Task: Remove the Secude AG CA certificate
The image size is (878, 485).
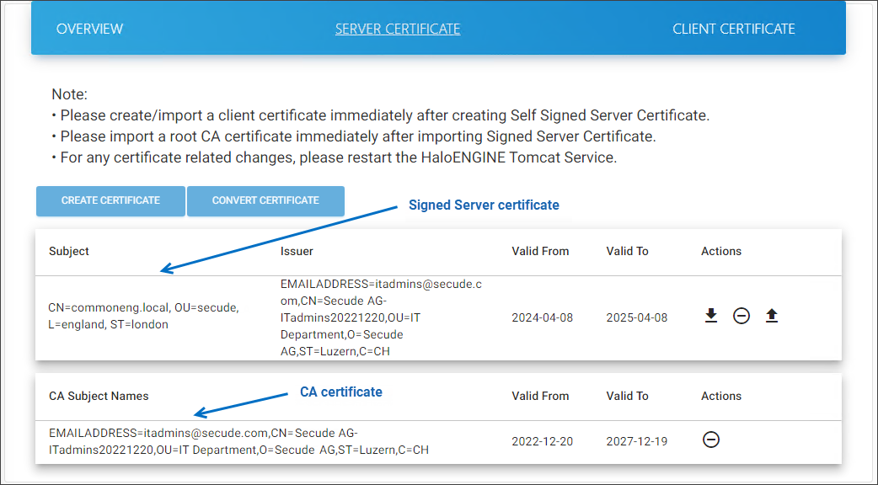Action: point(711,440)
